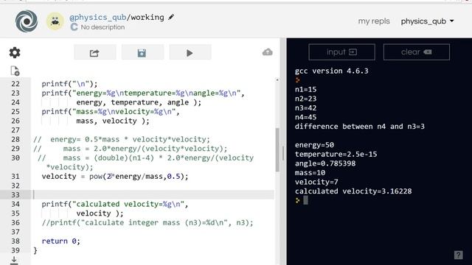The width and height of the screenshot is (472, 265).
Task: Click the velocity = pow(...) code line
Action: point(115,177)
